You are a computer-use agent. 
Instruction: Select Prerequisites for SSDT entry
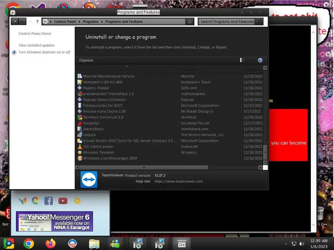point(103,105)
